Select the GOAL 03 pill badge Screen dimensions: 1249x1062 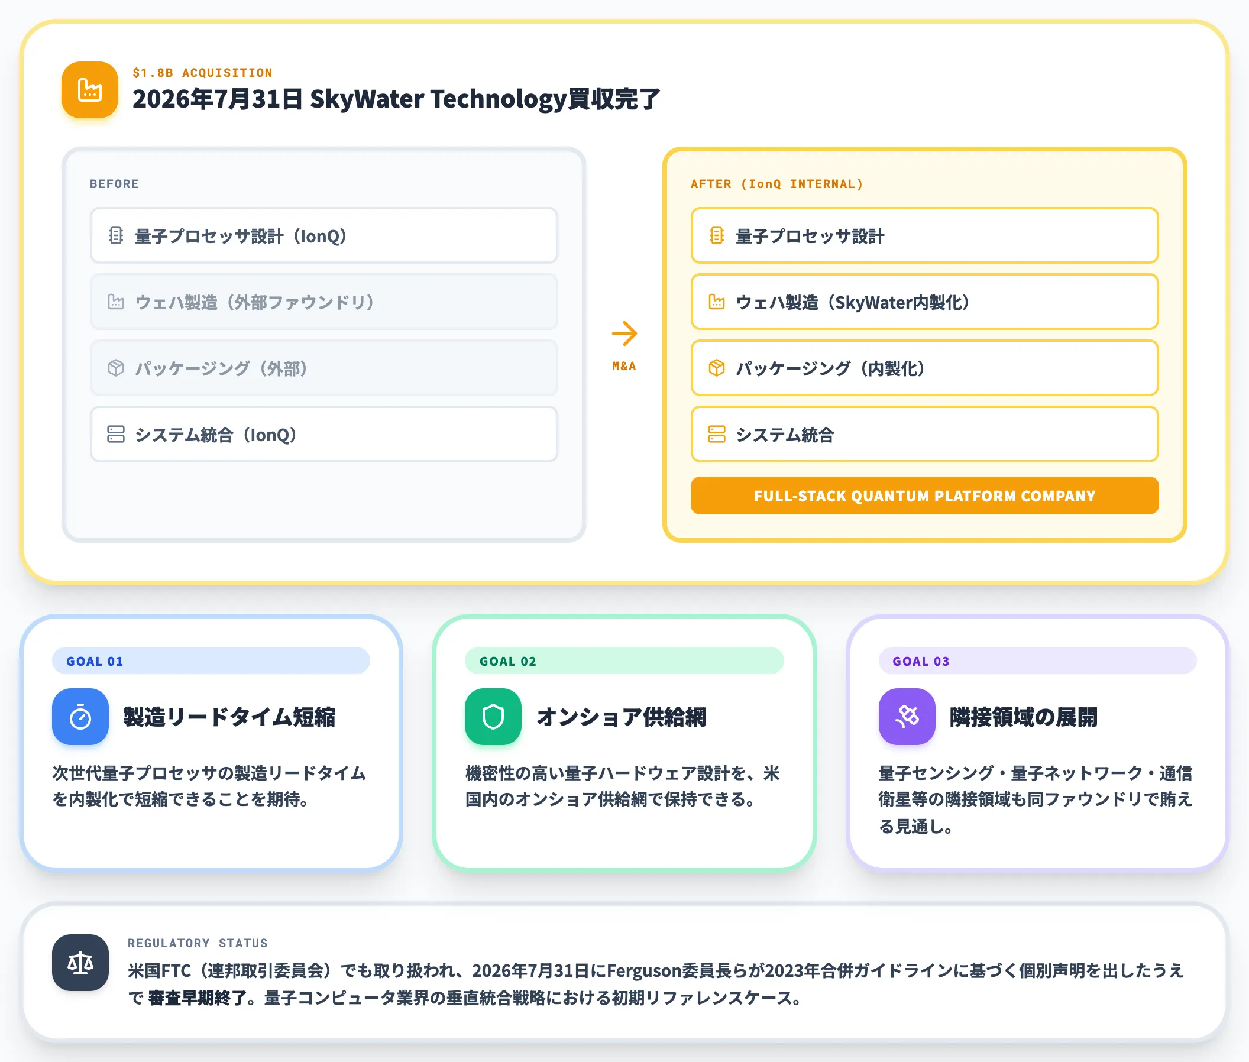pos(1038,661)
